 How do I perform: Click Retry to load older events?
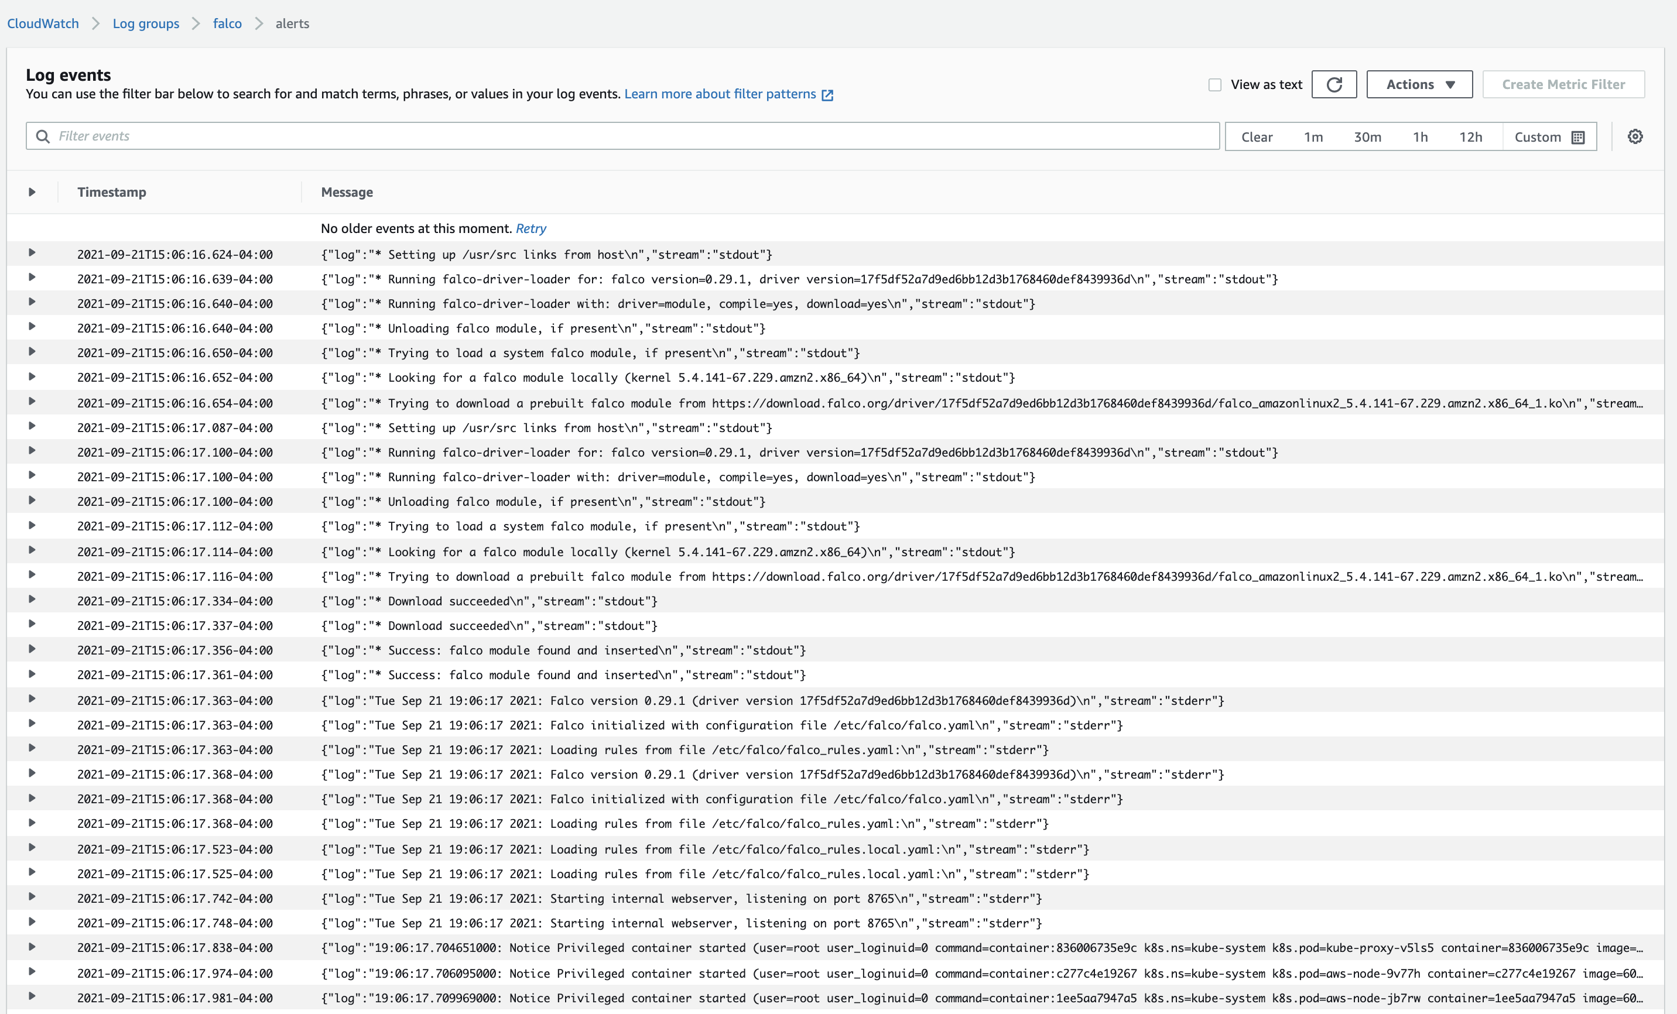click(531, 229)
